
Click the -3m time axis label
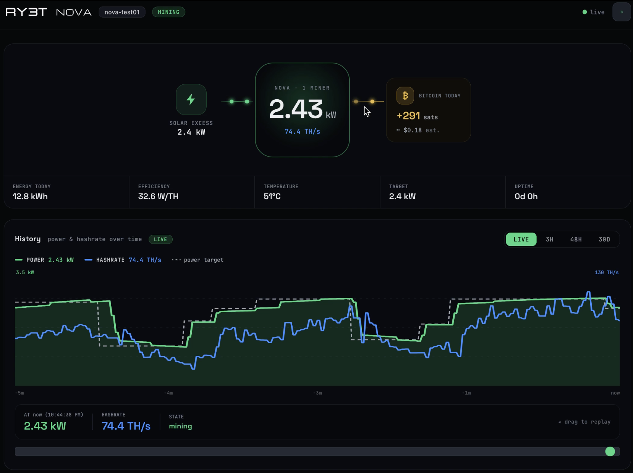tap(317, 393)
